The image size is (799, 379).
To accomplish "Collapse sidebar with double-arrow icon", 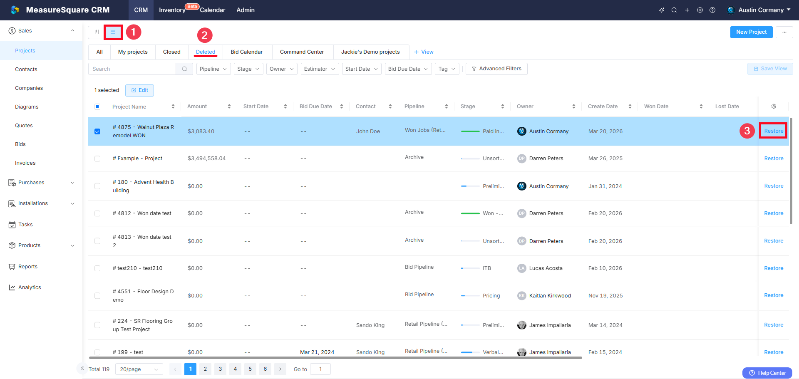I will click(x=82, y=369).
